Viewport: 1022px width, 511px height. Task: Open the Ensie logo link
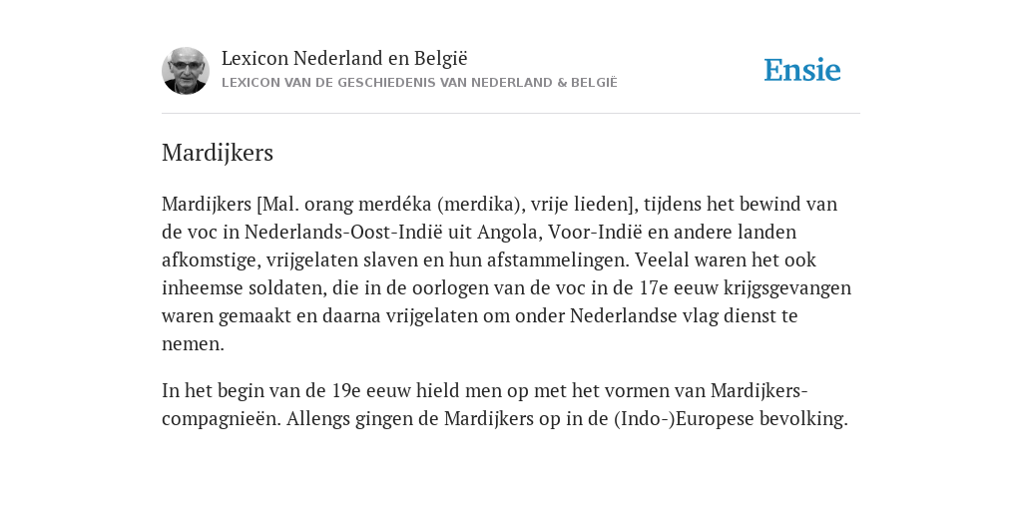pyautogui.click(x=802, y=70)
